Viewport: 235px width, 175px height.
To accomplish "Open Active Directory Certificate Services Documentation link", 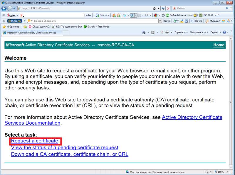I will tap(113, 120).
